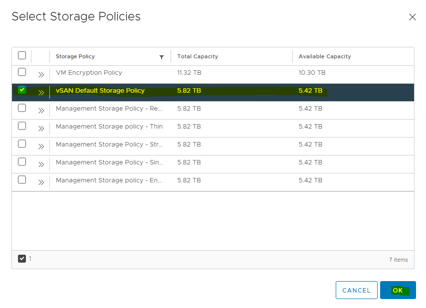Select the Management Storage policy - En... name
Screen dimensions: 426x308
[109, 180]
